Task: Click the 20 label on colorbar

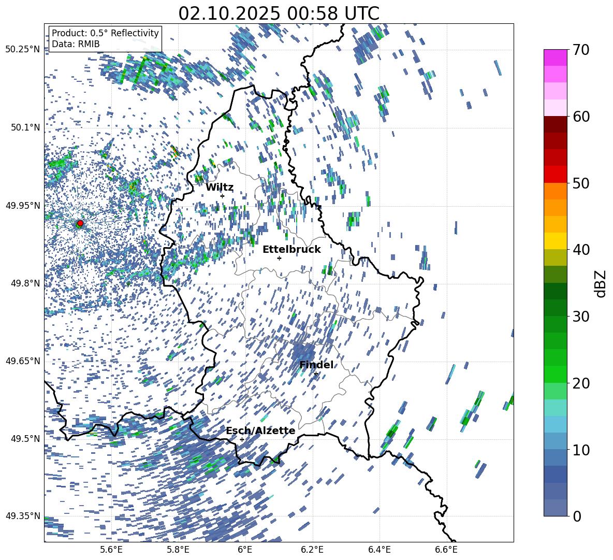Action: tap(581, 383)
